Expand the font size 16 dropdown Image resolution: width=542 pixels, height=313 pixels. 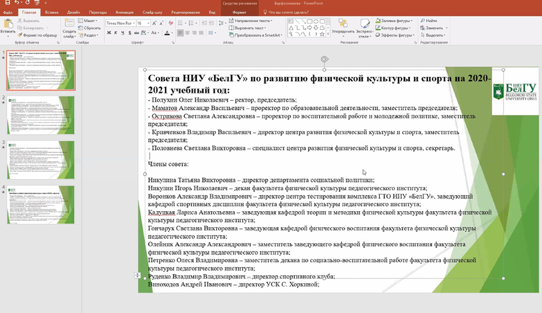[x=148, y=23]
